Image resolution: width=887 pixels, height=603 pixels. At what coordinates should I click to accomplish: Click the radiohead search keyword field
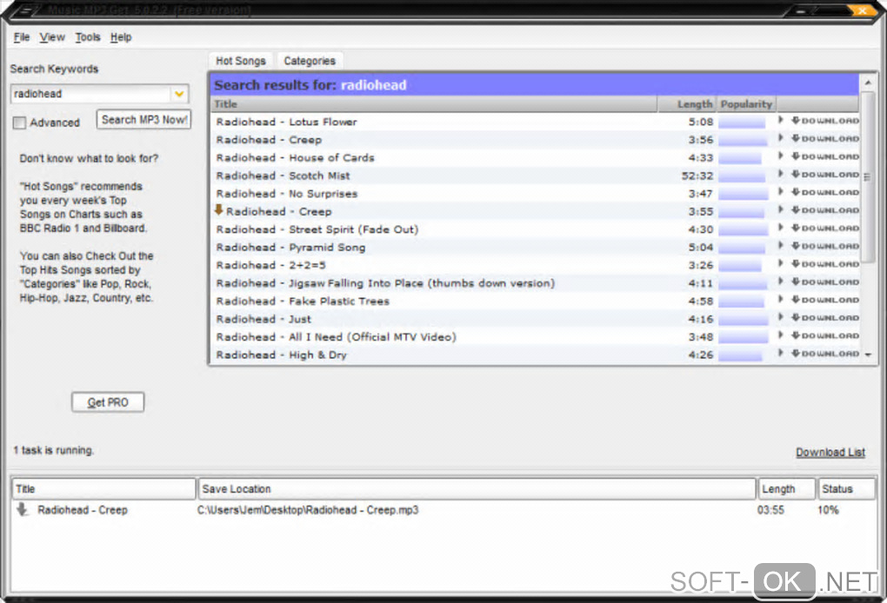click(x=90, y=94)
